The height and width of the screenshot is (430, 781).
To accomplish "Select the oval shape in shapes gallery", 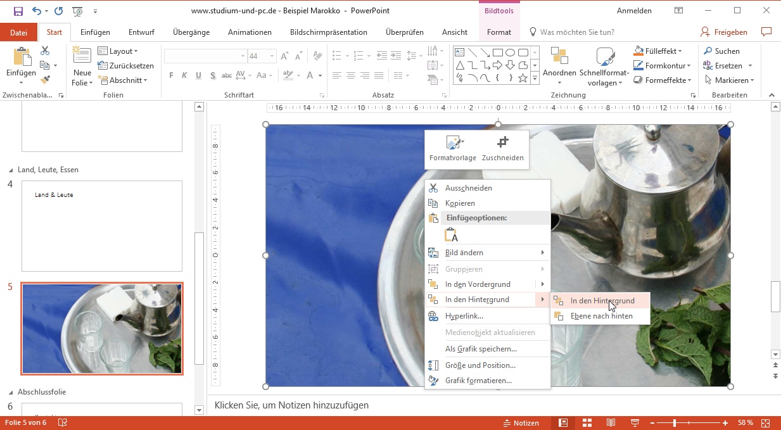I will click(511, 52).
